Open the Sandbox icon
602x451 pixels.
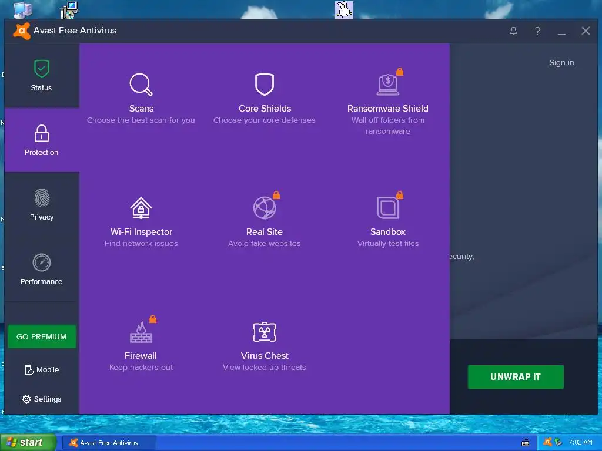(388, 208)
